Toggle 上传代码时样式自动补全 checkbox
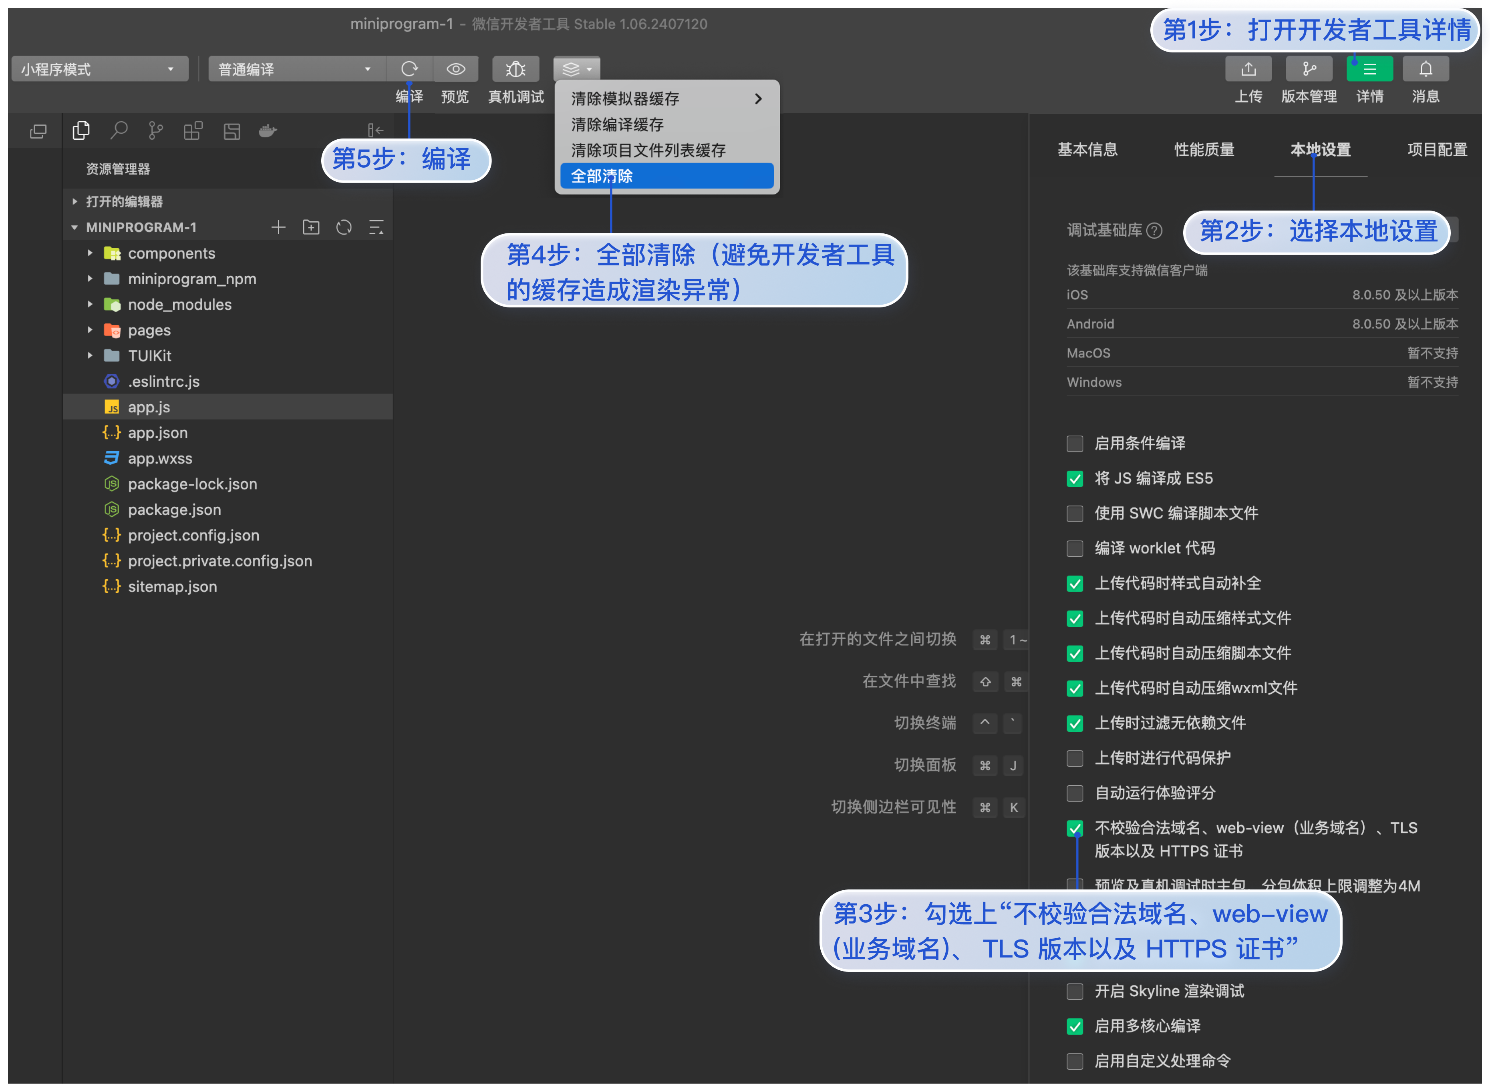Viewport: 1490px width, 1092px height. [x=1074, y=584]
